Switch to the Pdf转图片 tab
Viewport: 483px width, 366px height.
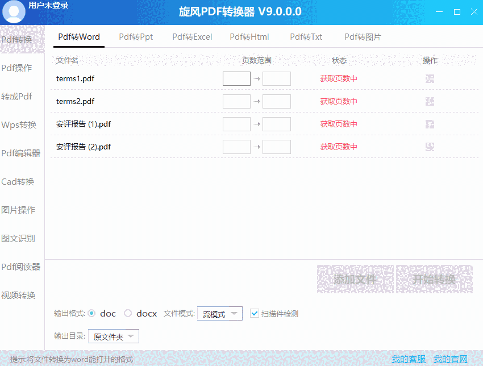[362, 36]
